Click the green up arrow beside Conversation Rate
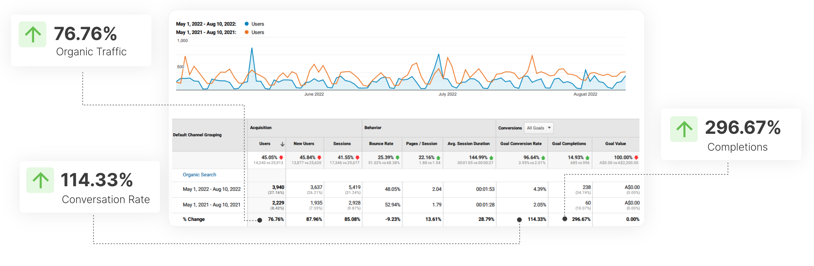This screenshot has width=814, height=266. click(40, 180)
